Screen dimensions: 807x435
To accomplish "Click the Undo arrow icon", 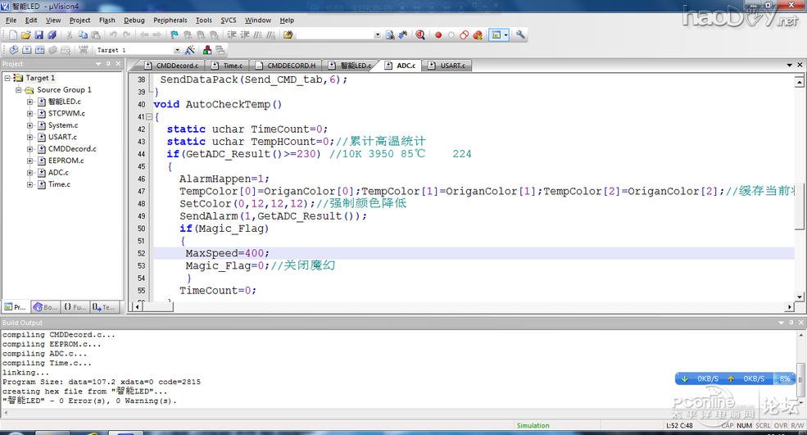I will pos(113,35).
